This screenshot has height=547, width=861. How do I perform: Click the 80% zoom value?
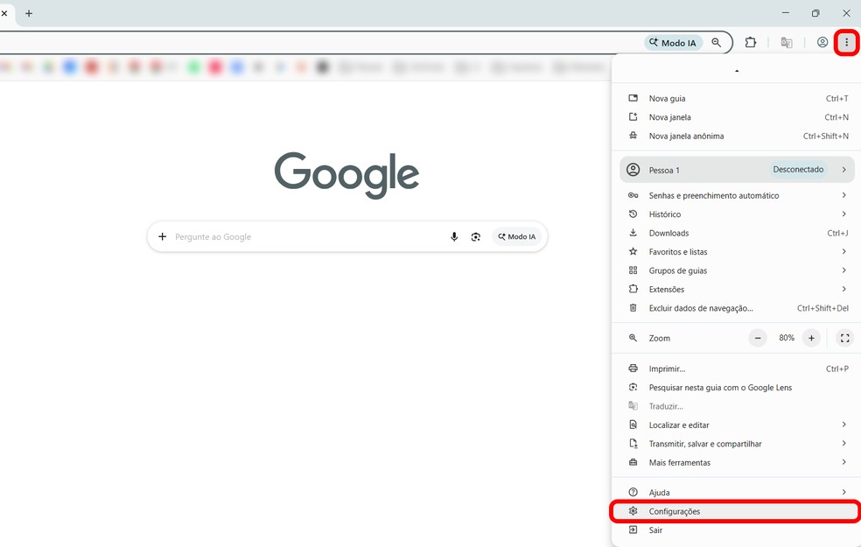coord(787,338)
